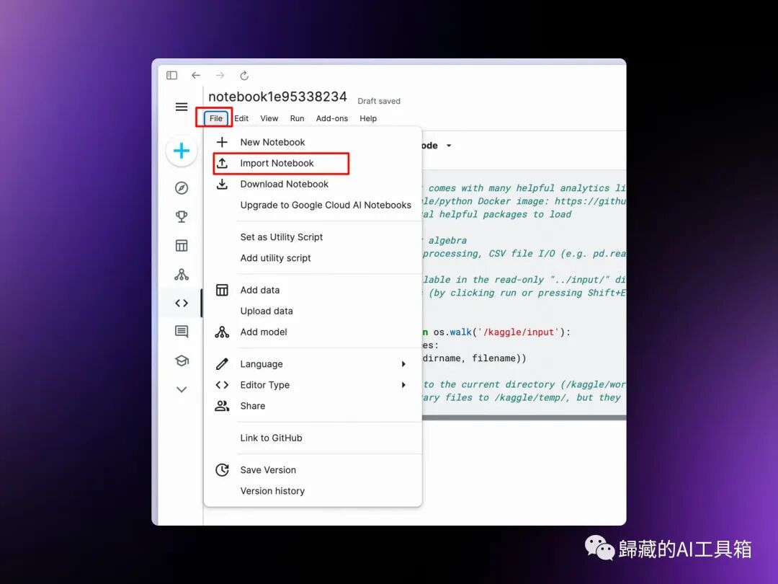
Task: Open the Code brackets icon in sidebar
Action: [x=182, y=303]
